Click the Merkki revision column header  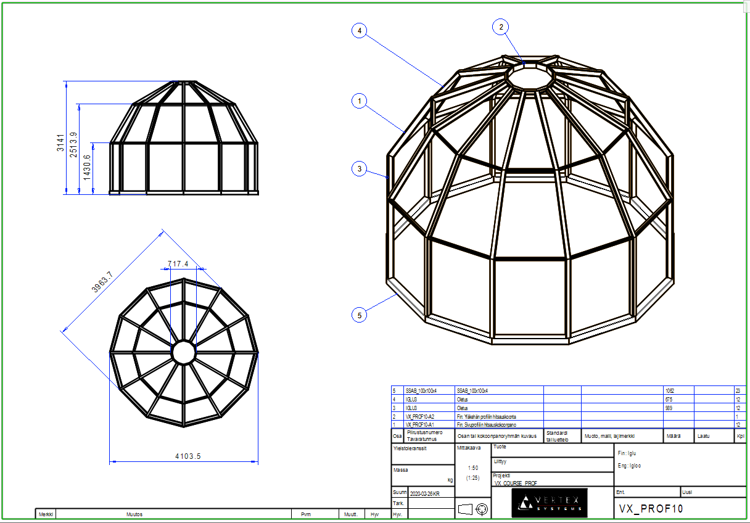(x=46, y=514)
